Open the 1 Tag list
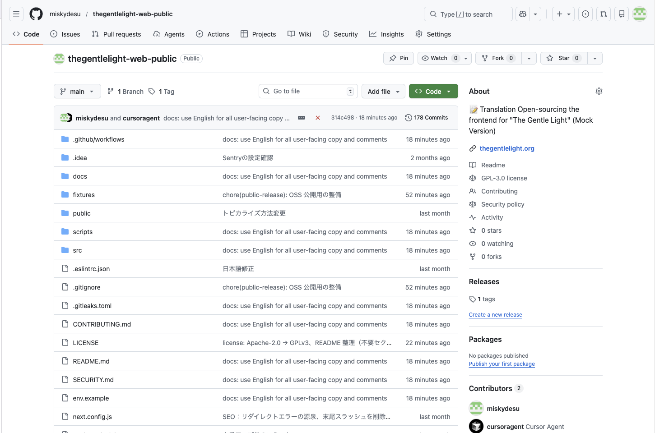Image resolution: width=655 pixels, height=433 pixels. [161, 92]
